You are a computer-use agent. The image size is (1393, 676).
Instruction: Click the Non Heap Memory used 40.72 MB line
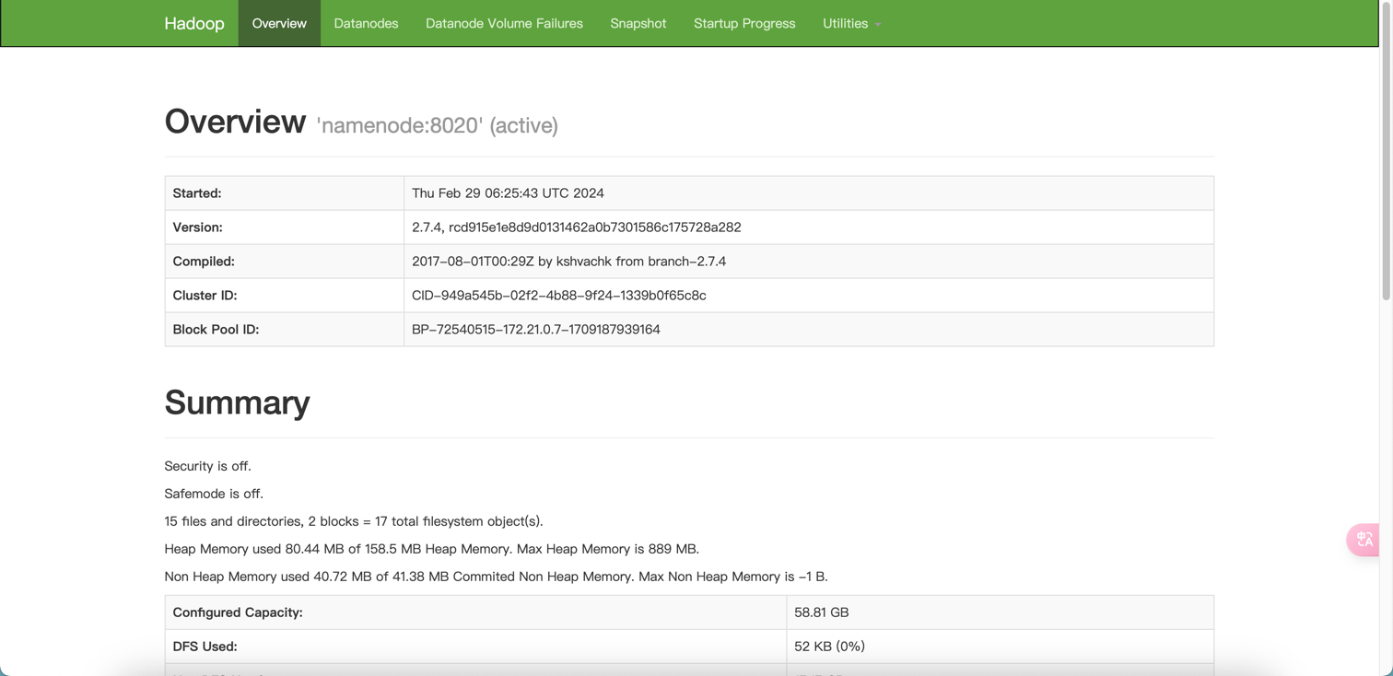click(x=496, y=577)
